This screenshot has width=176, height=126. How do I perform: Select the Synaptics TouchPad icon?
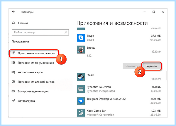(x=81, y=89)
